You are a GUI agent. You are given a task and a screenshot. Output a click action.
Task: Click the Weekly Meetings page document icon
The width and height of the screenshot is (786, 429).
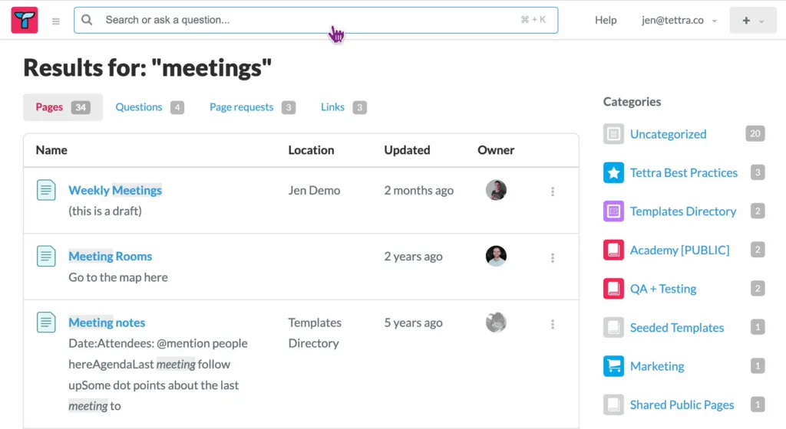(46, 190)
